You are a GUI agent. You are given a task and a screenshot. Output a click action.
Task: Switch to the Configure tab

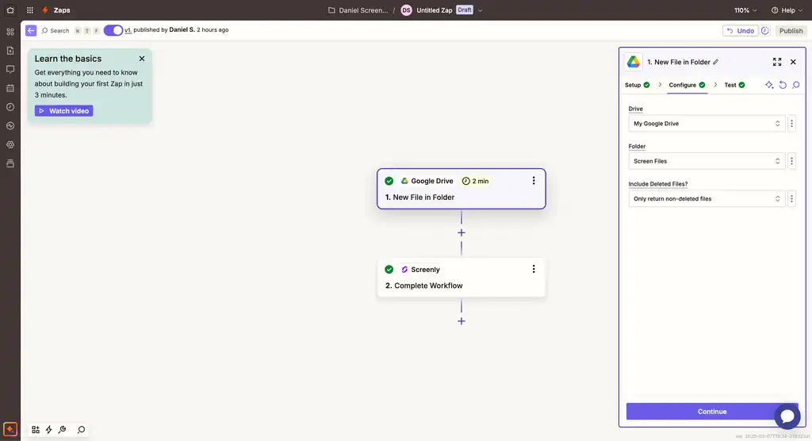[687, 85]
